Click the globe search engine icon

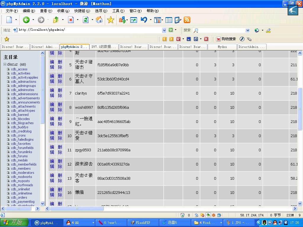click(x=257, y=30)
